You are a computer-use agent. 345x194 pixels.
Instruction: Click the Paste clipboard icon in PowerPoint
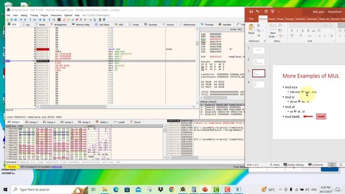[x=251, y=27]
